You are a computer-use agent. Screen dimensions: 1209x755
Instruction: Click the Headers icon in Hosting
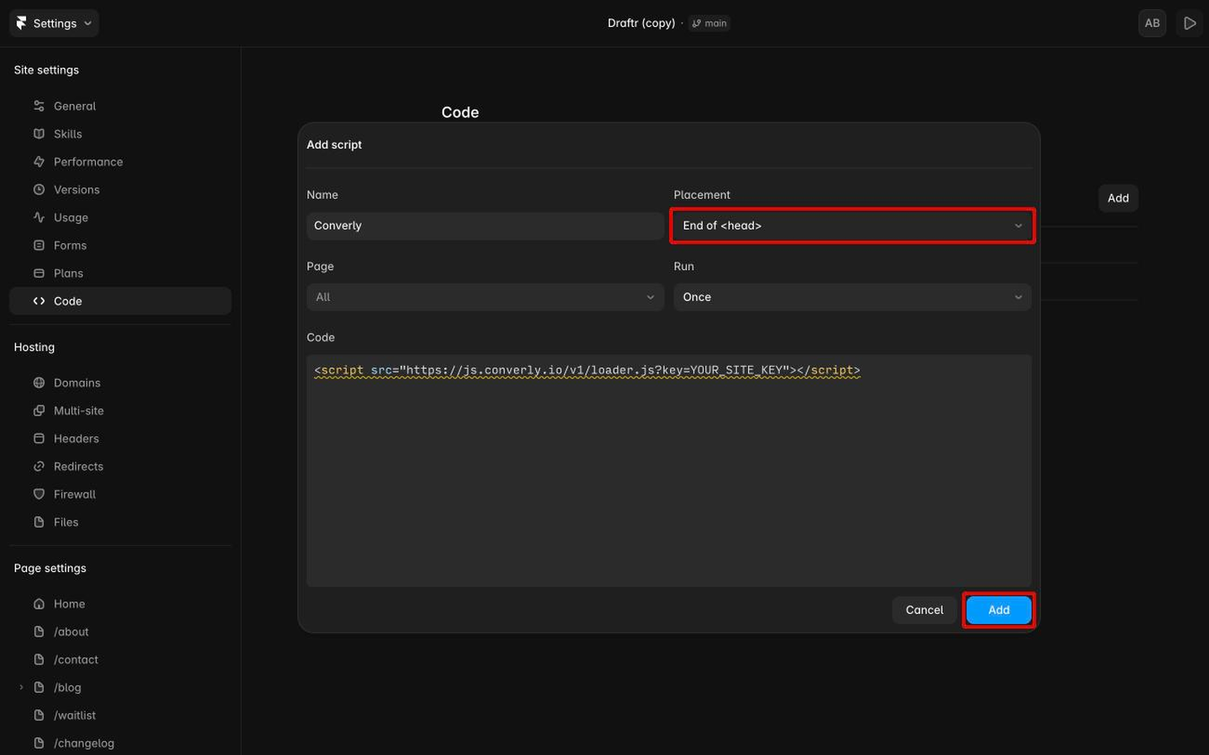point(39,438)
